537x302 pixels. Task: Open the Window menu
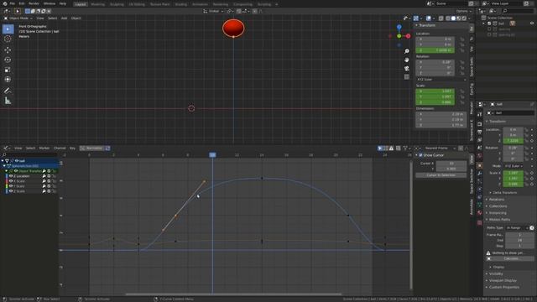click(50, 3)
